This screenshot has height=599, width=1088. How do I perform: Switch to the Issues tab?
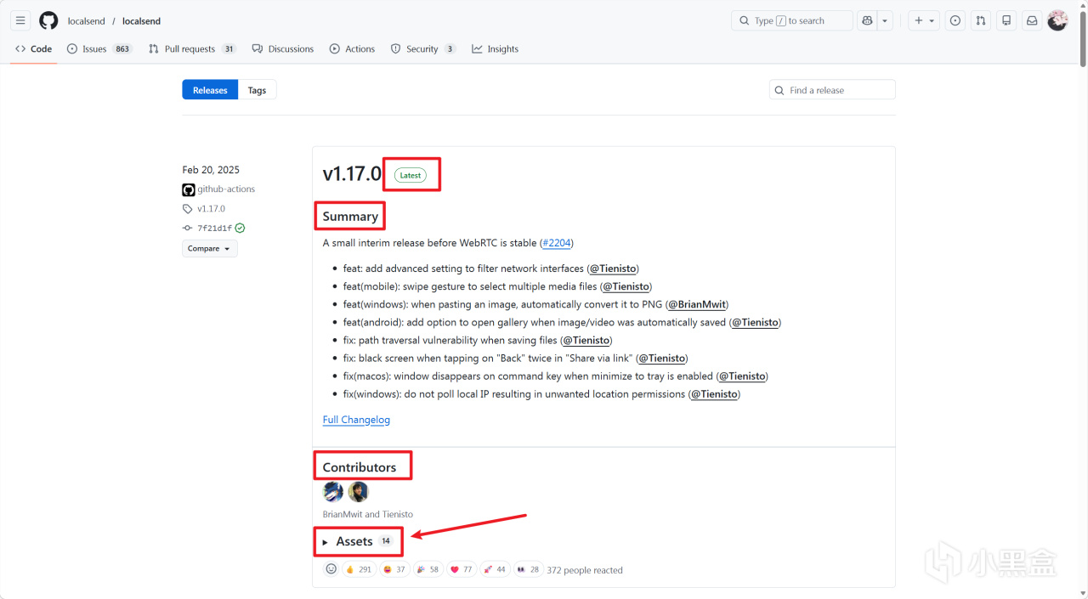coord(99,49)
